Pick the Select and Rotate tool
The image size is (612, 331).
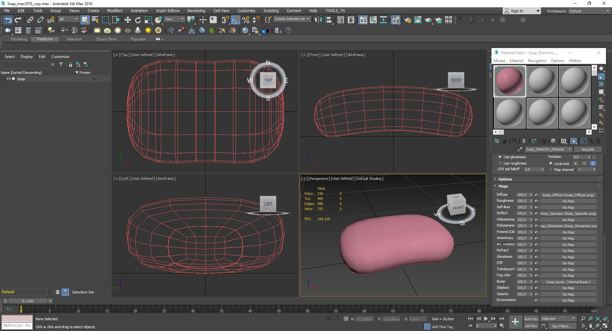[138, 20]
